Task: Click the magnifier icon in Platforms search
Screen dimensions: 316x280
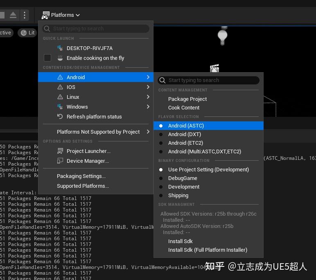Action: pyautogui.click(x=47, y=29)
